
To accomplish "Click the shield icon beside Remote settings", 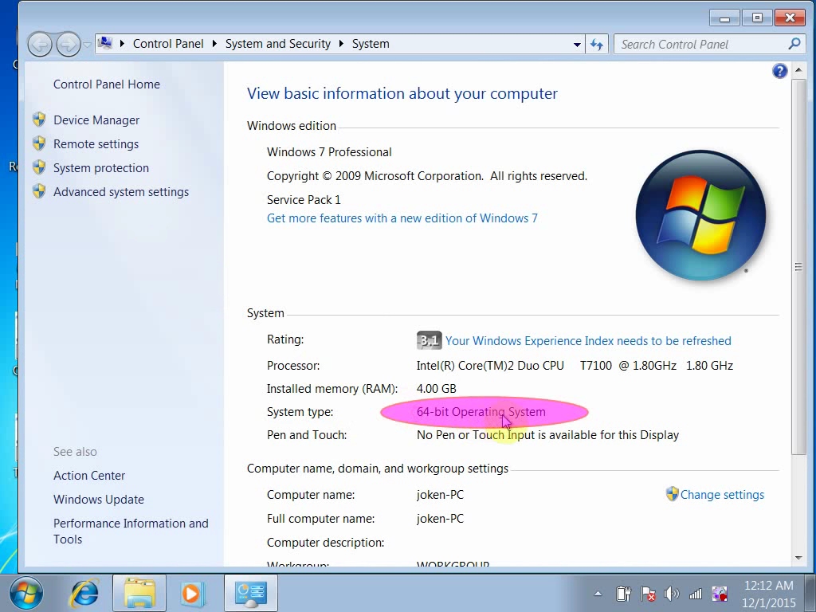I will click(x=39, y=143).
